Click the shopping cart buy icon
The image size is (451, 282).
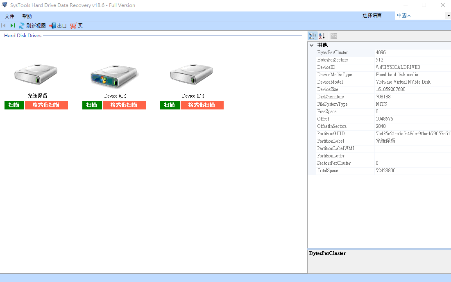[x=73, y=25]
